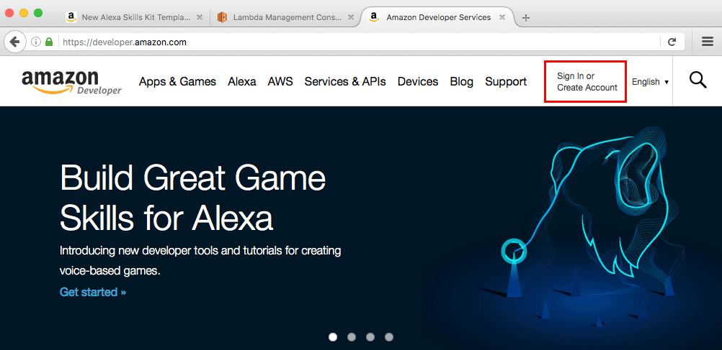The height and width of the screenshot is (350, 722).
Task: Open the Alexa navigation menu
Action: (x=242, y=82)
